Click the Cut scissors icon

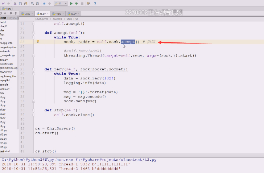click(x=15, y=3)
